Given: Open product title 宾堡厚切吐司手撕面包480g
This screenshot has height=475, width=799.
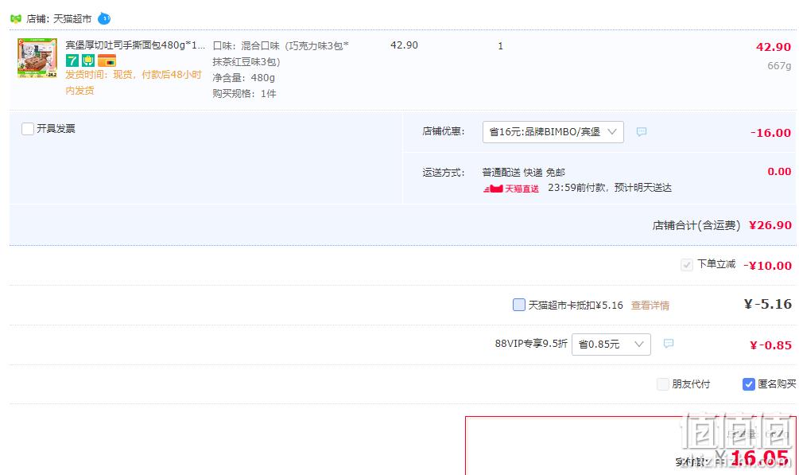Looking at the screenshot, I should pos(135,45).
